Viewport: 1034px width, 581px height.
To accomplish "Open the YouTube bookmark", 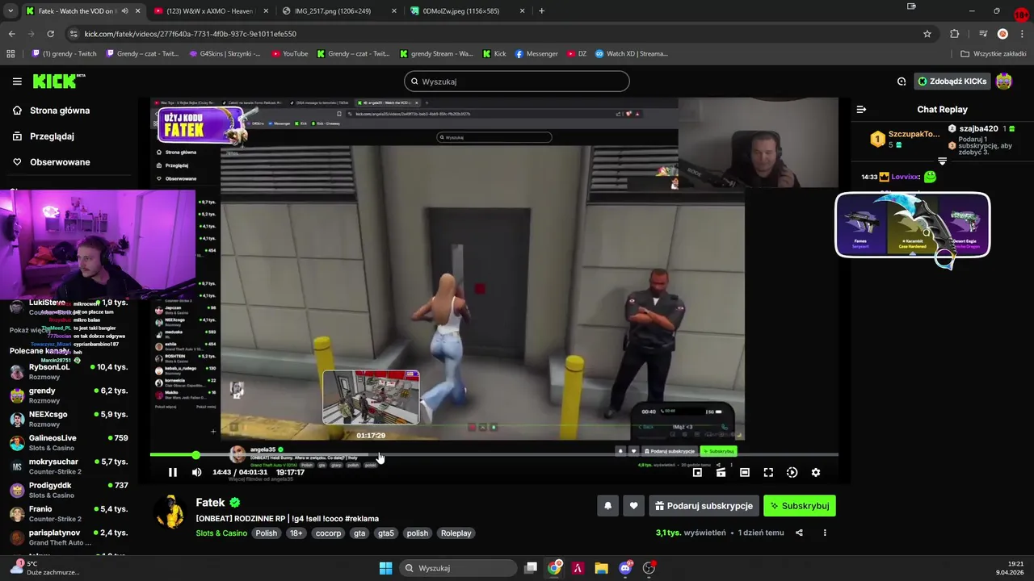I will point(289,54).
